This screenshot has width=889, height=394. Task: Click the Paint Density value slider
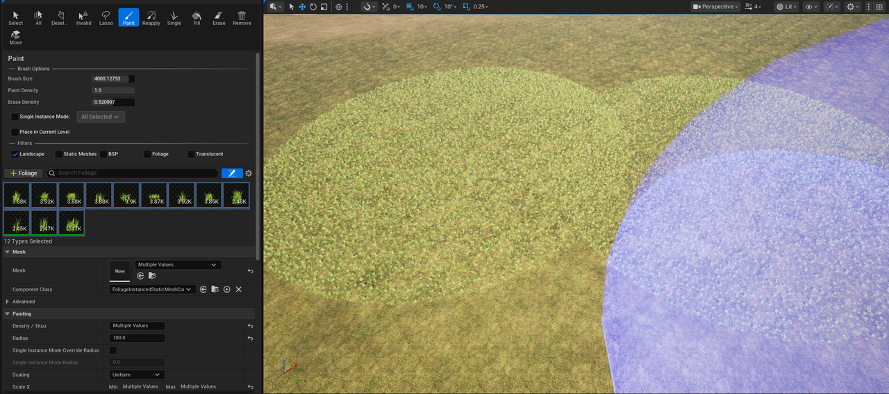click(x=113, y=91)
